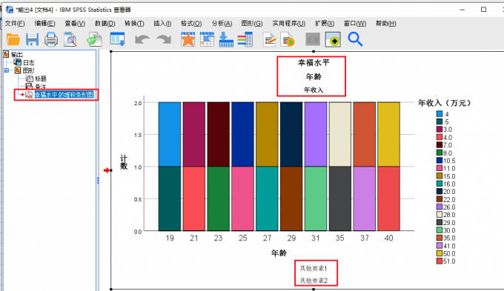This screenshot has width=504, height=291.
Task: Select 幸福水平 的堆积条形图 tree item
Action: point(64,95)
